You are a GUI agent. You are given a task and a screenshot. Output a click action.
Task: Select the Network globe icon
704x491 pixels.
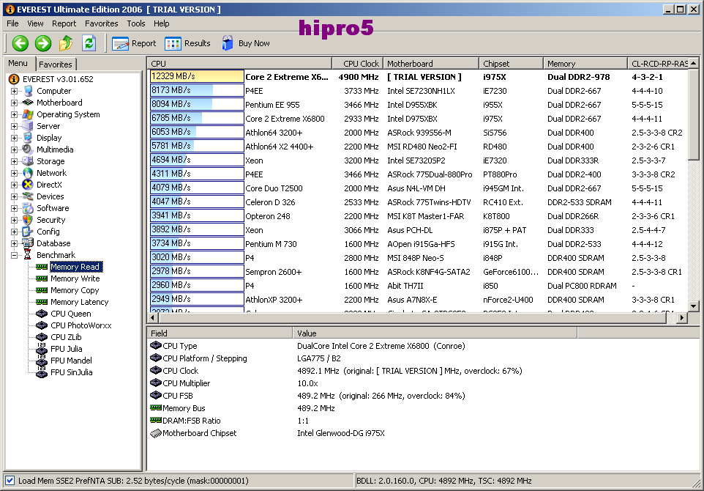[x=28, y=173]
